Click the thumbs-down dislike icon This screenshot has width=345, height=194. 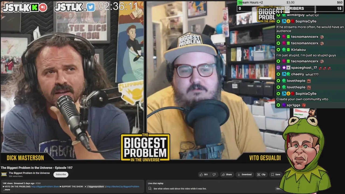tap(214, 175)
